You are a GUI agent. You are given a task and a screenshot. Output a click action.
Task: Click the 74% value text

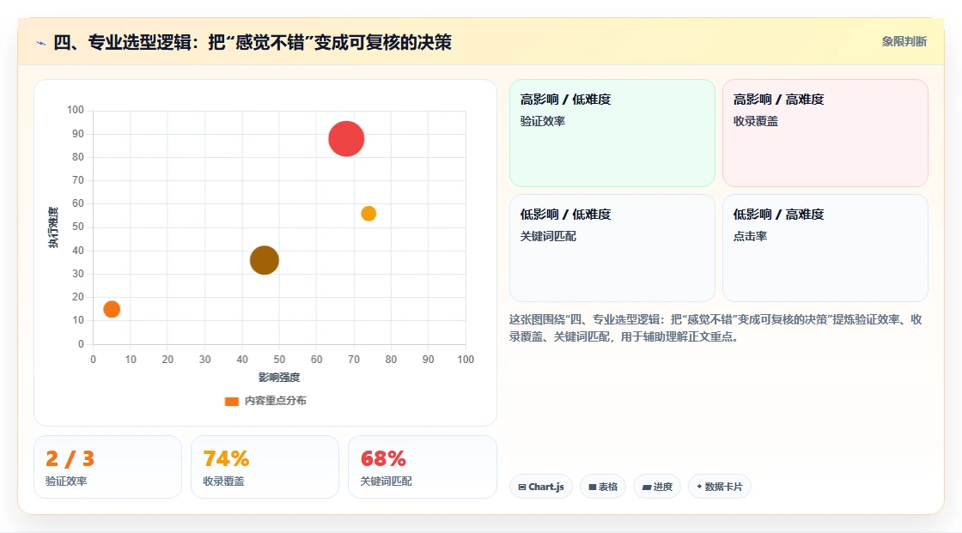click(226, 459)
